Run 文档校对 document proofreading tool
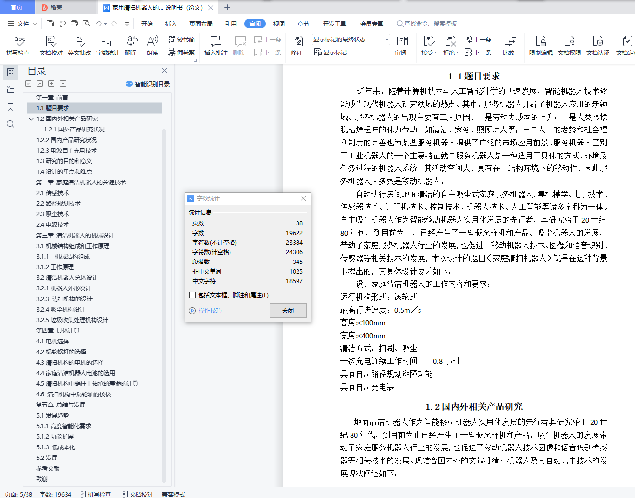This screenshot has width=635, height=498. [51, 46]
